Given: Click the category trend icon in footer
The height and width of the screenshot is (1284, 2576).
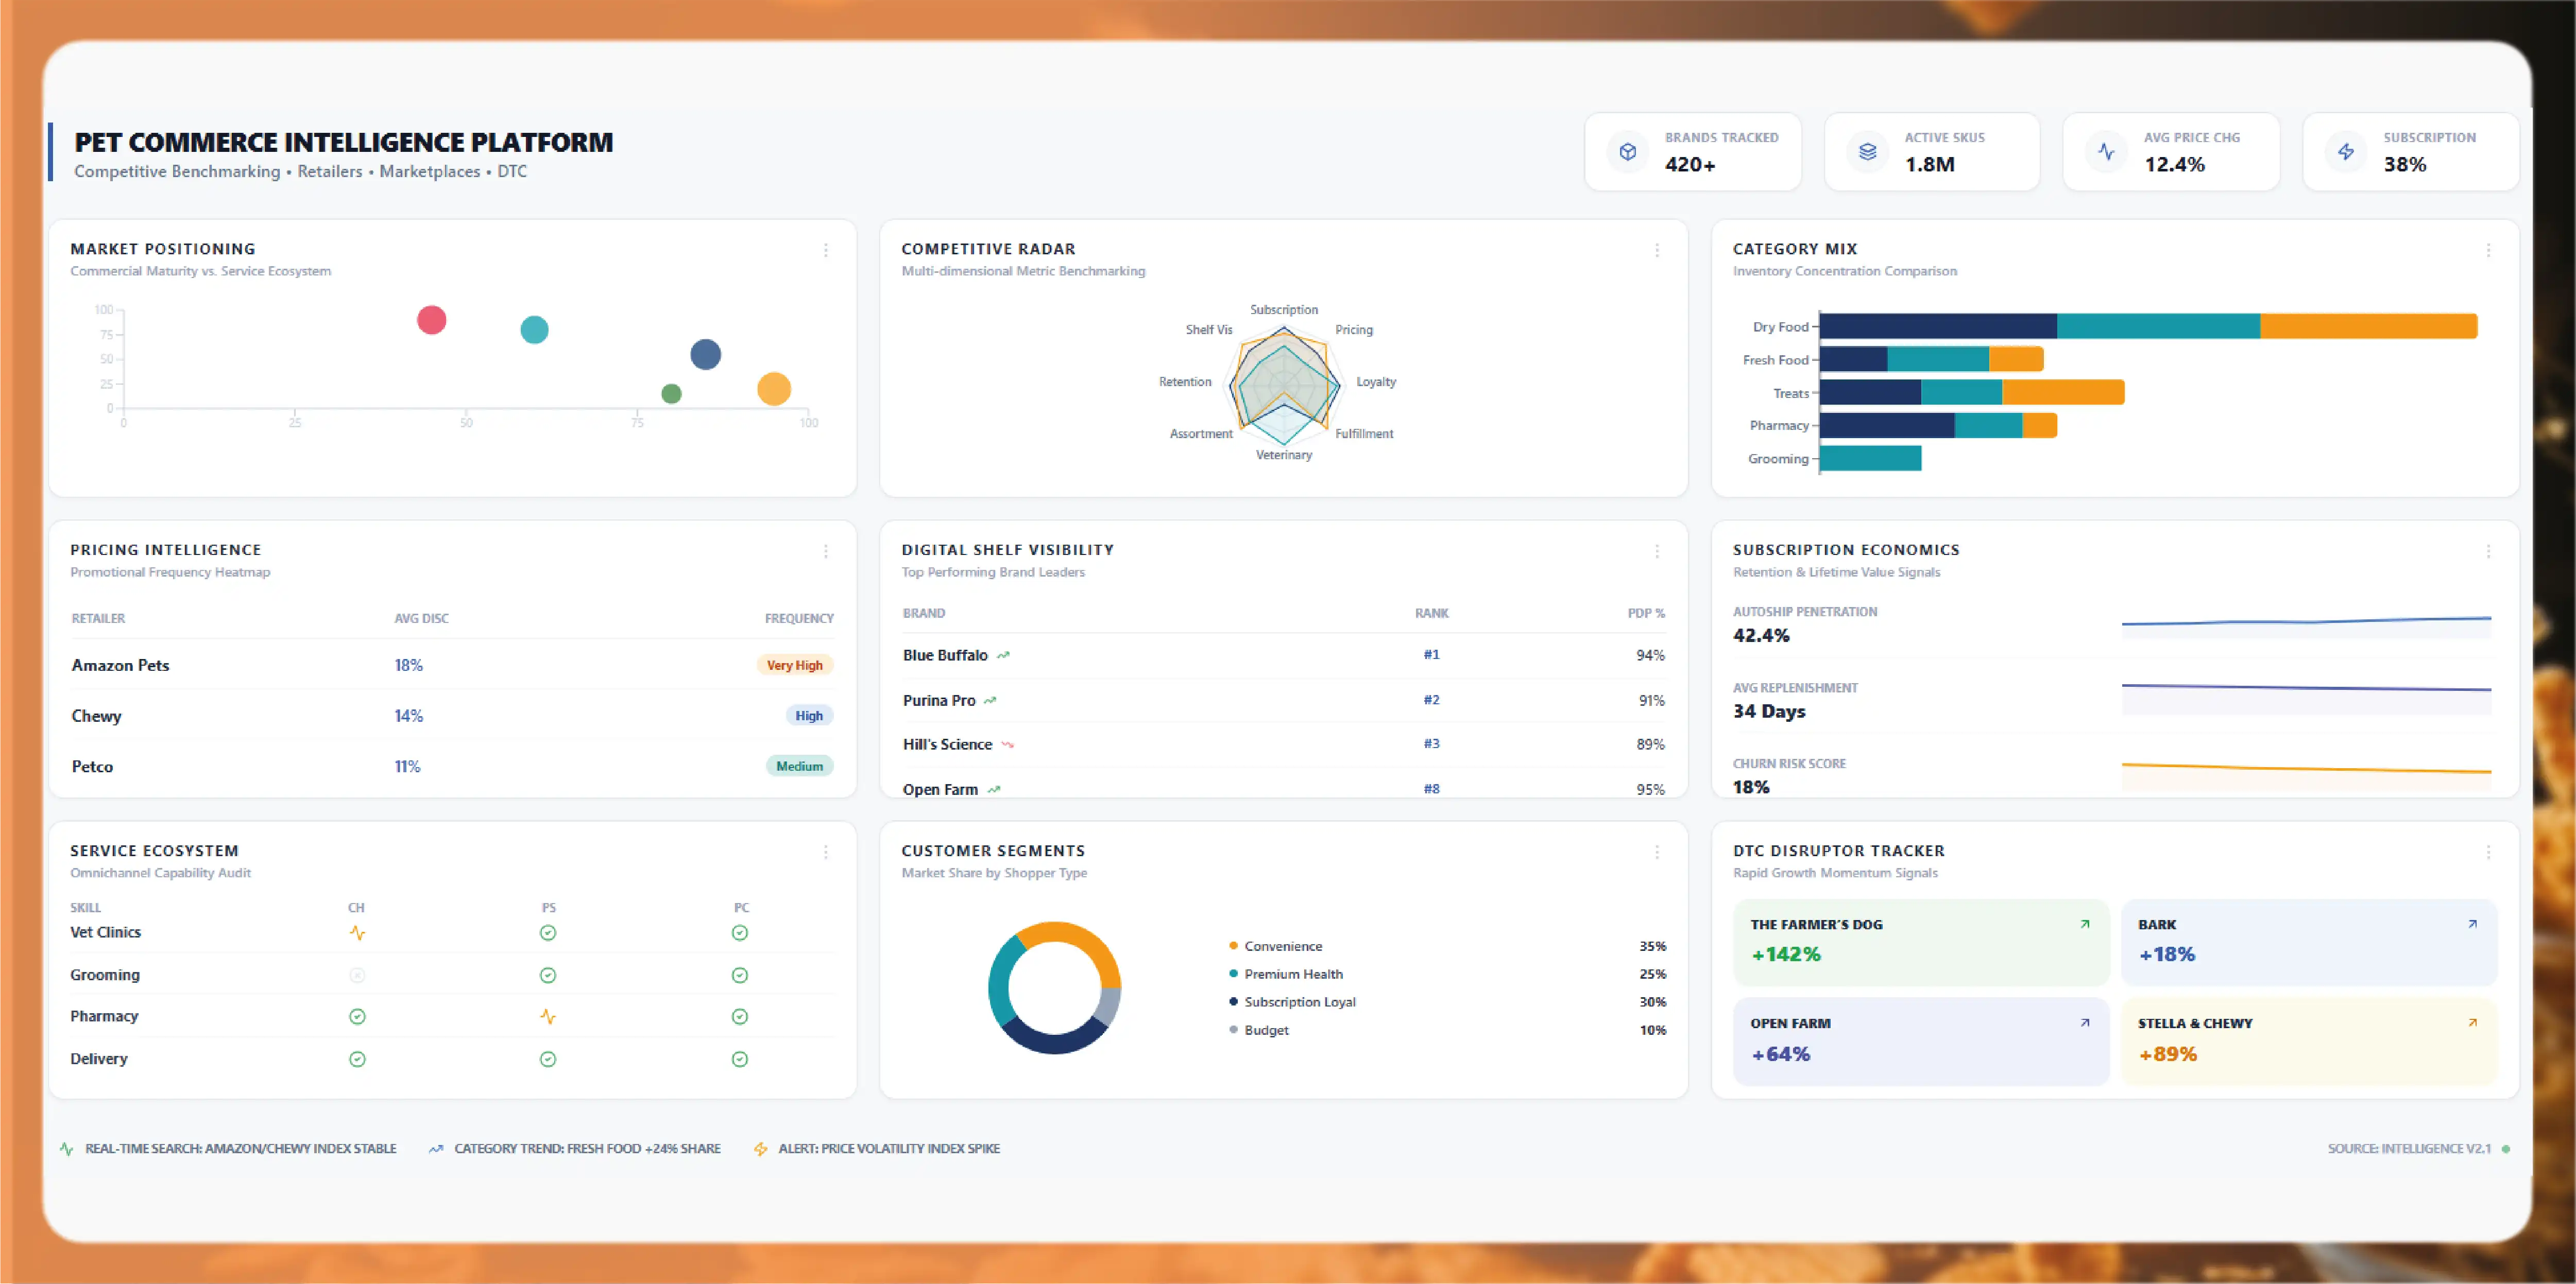Looking at the screenshot, I should click(436, 1149).
